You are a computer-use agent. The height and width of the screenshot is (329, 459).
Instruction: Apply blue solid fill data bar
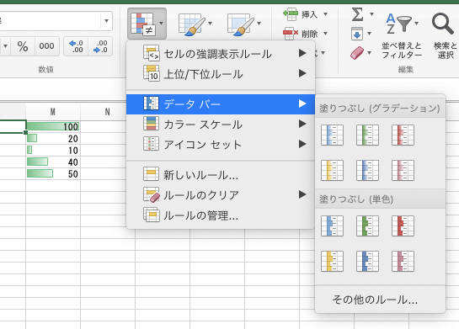332,226
